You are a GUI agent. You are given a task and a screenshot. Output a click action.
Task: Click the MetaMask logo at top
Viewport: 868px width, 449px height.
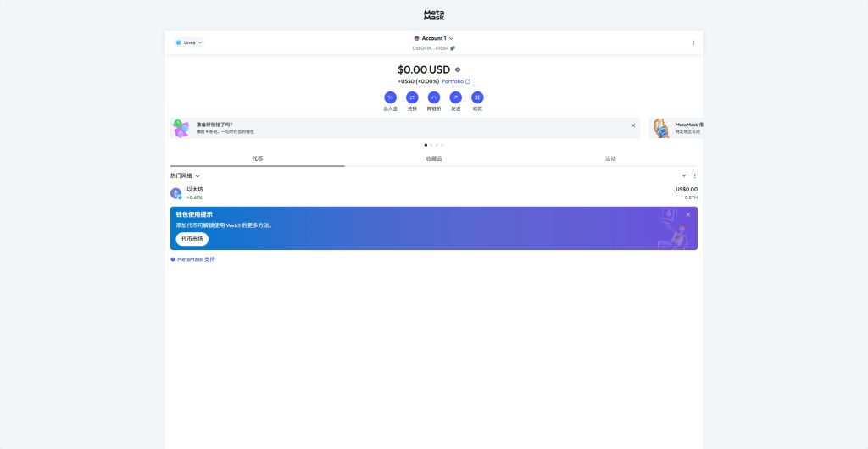[x=433, y=15]
